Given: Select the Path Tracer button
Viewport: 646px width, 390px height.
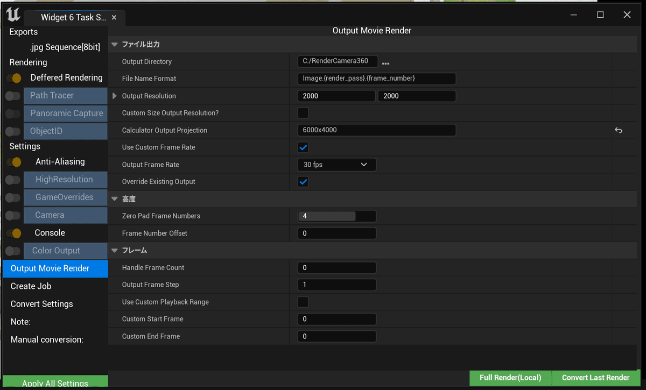Looking at the screenshot, I should (66, 96).
